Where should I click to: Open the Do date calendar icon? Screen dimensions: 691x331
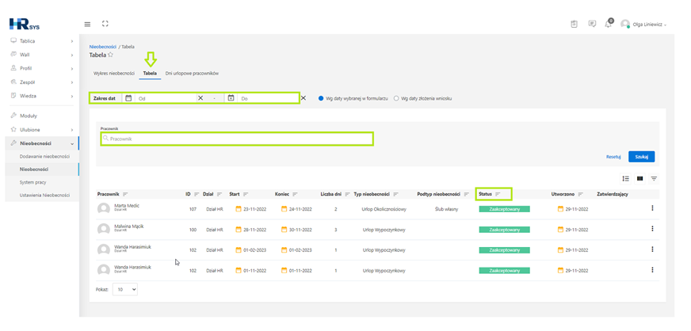(x=231, y=98)
